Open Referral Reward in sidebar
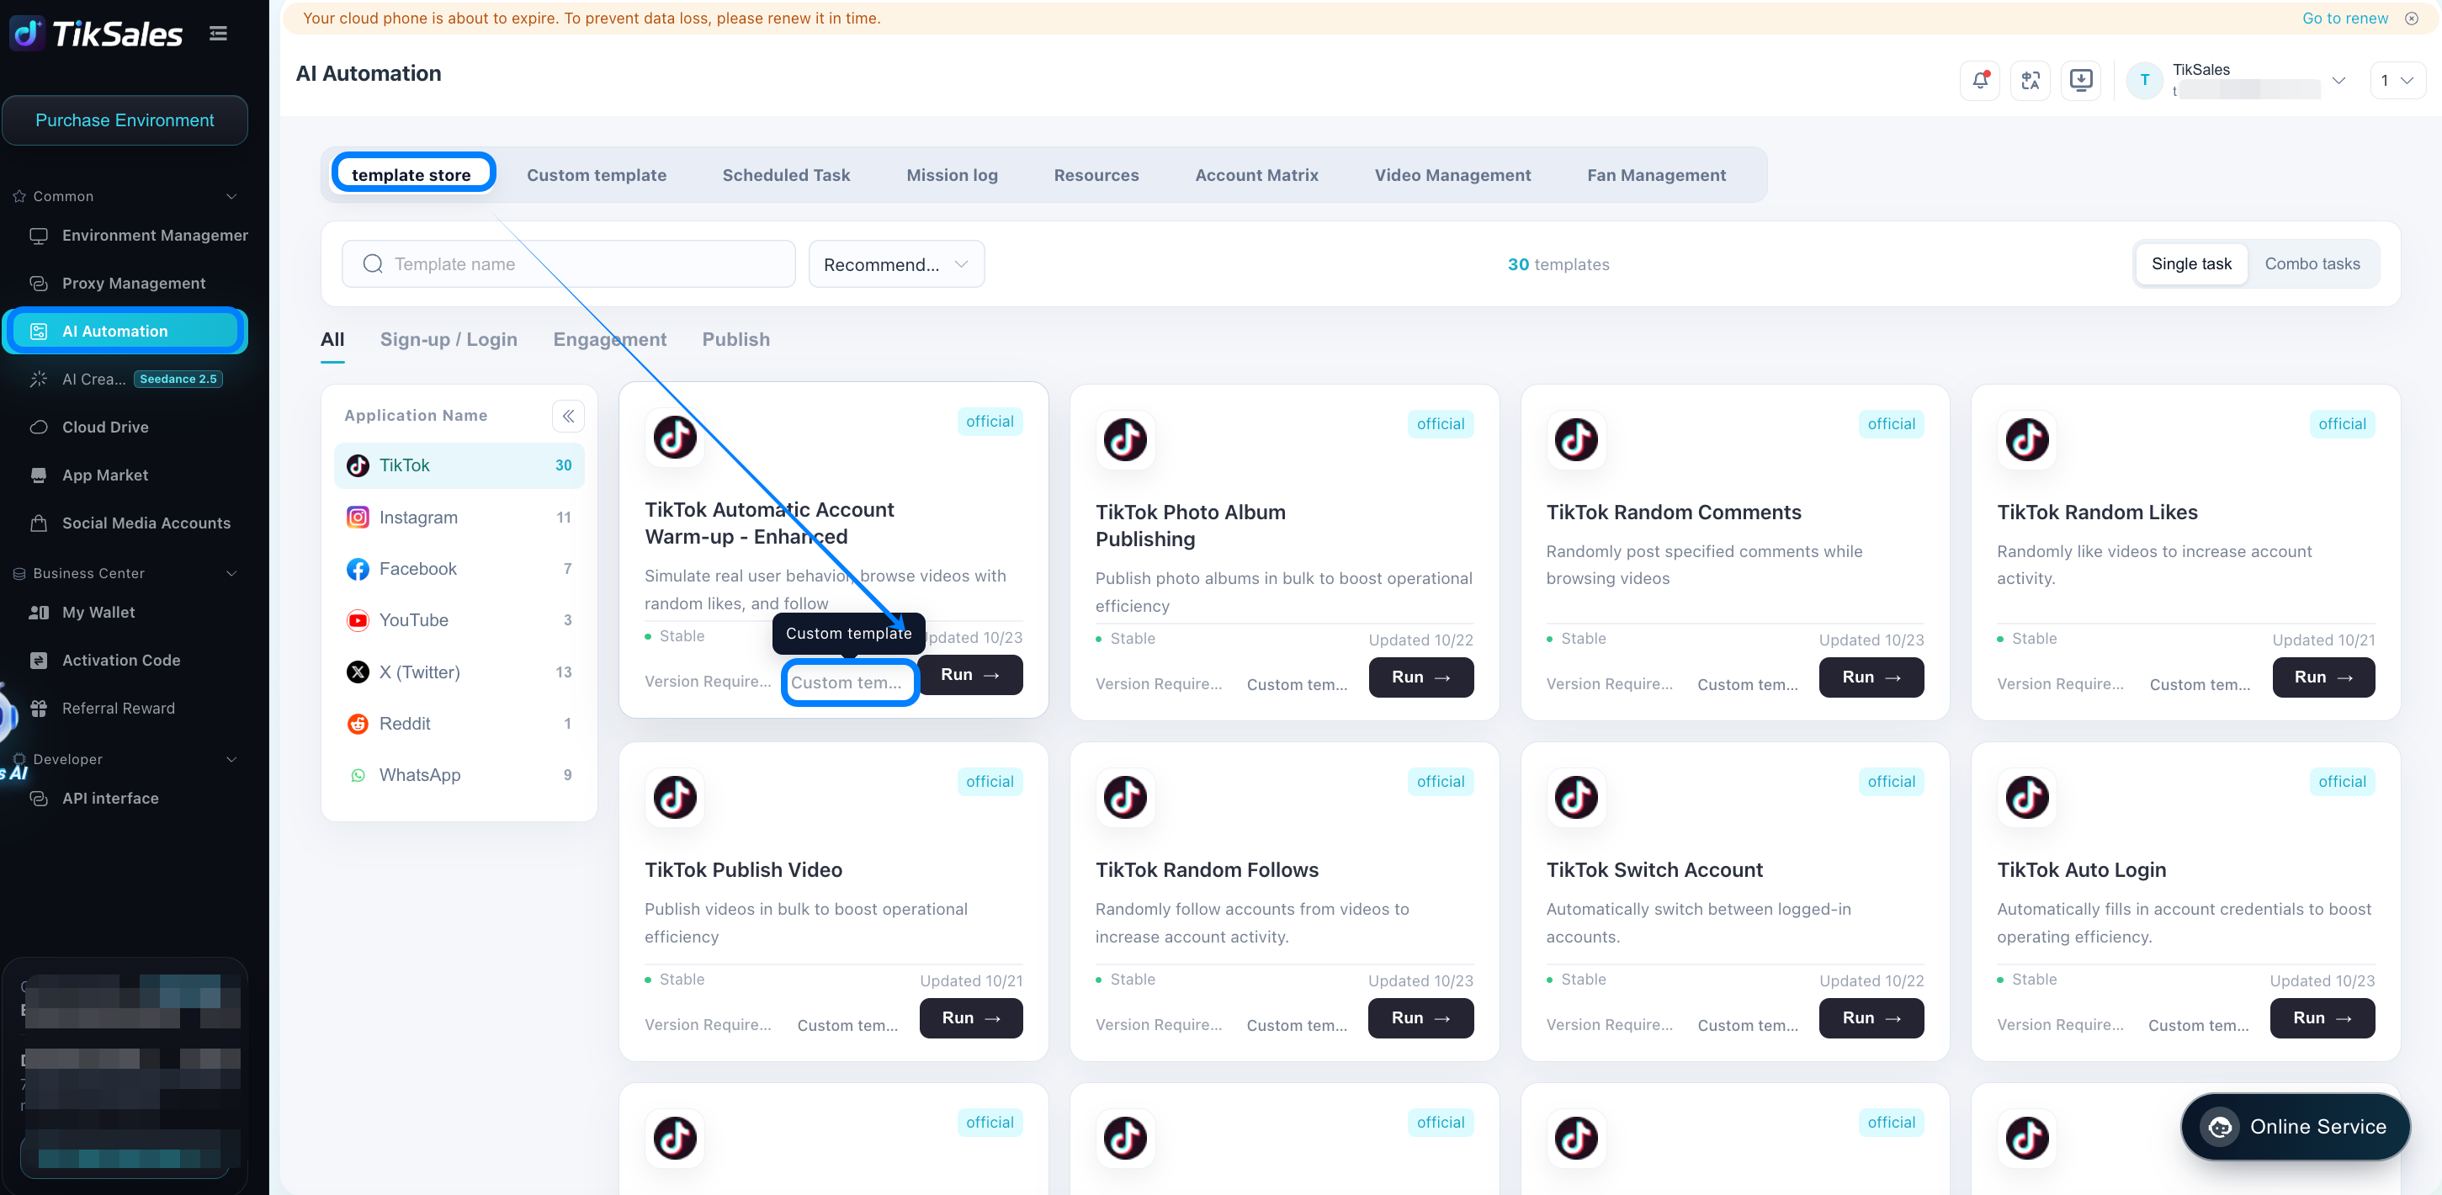This screenshot has width=2442, height=1195. pyautogui.click(x=125, y=709)
